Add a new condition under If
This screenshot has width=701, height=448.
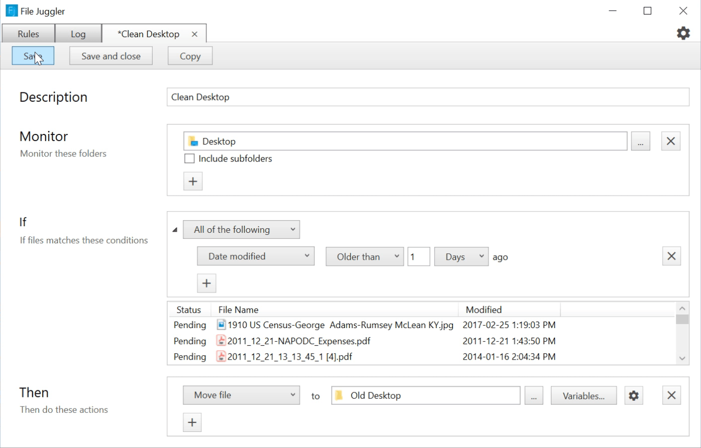point(206,283)
